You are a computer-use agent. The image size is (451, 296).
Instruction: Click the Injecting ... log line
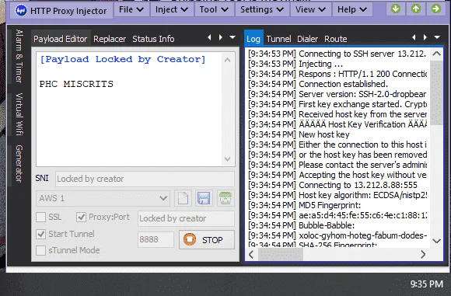[295, 64]
